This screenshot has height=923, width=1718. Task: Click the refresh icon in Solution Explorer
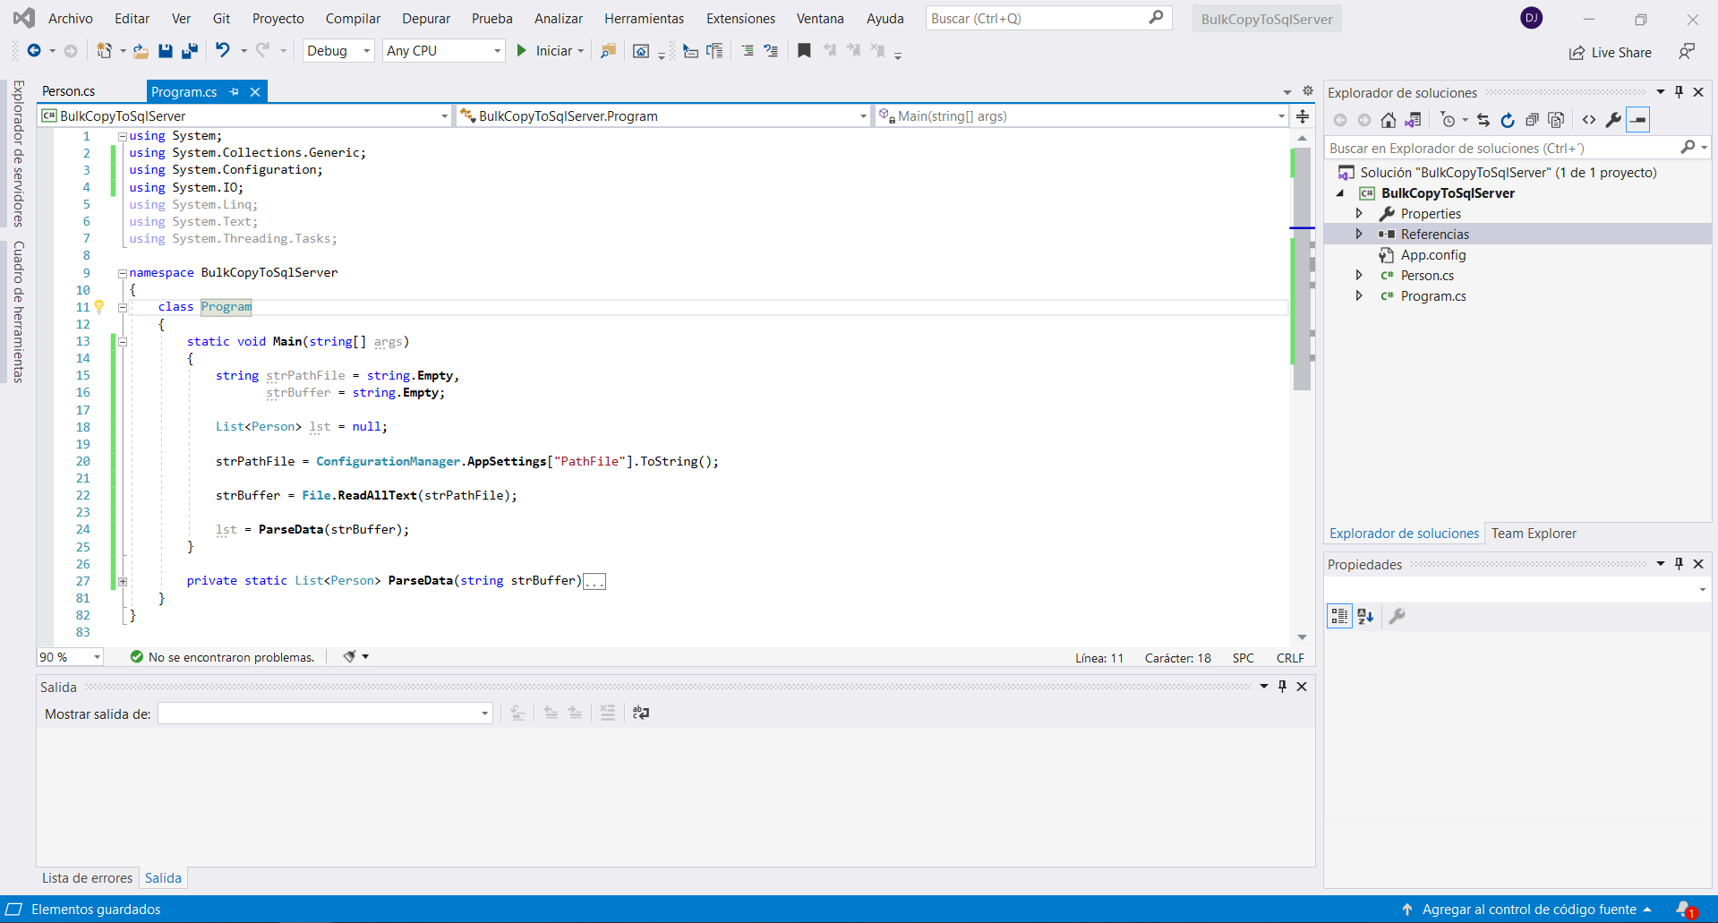[1508, 120]
